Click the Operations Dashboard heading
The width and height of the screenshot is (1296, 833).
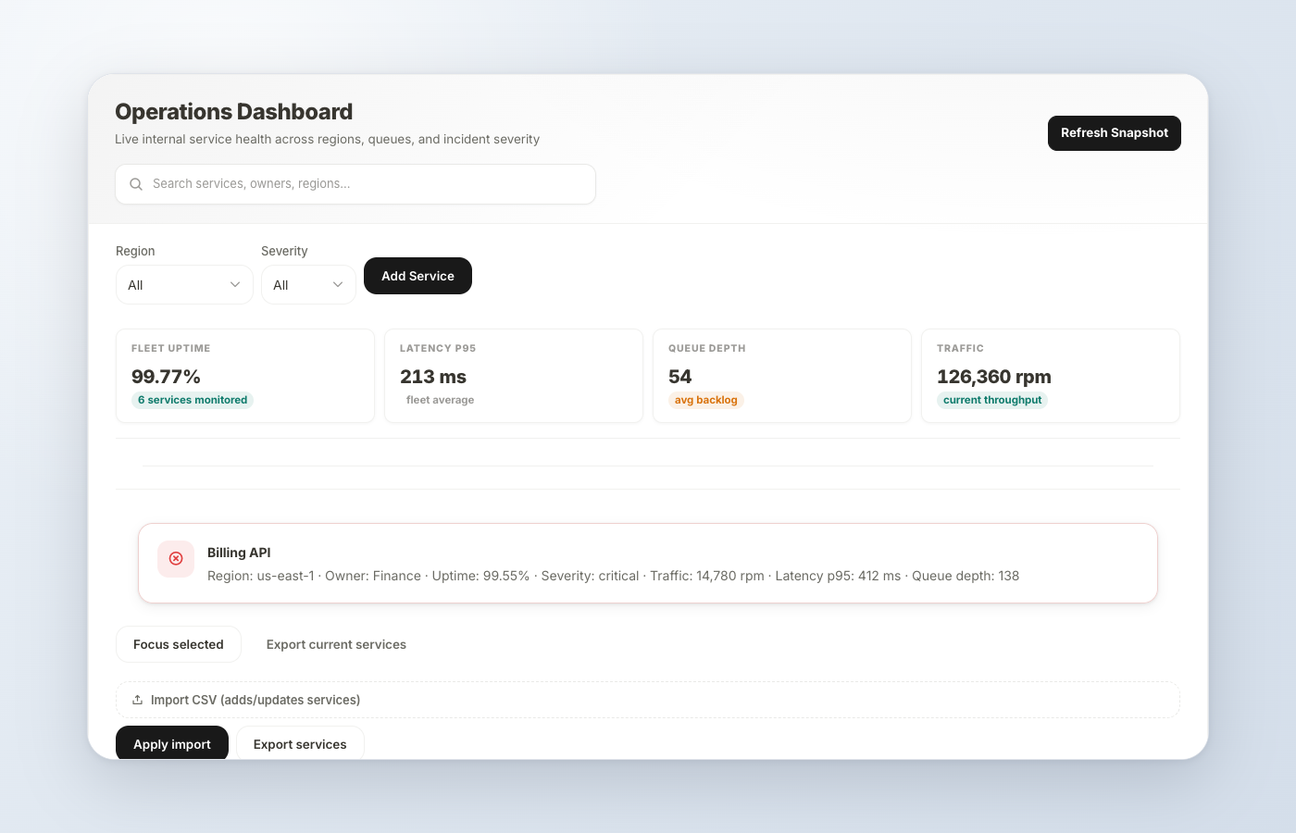(233, 112)
